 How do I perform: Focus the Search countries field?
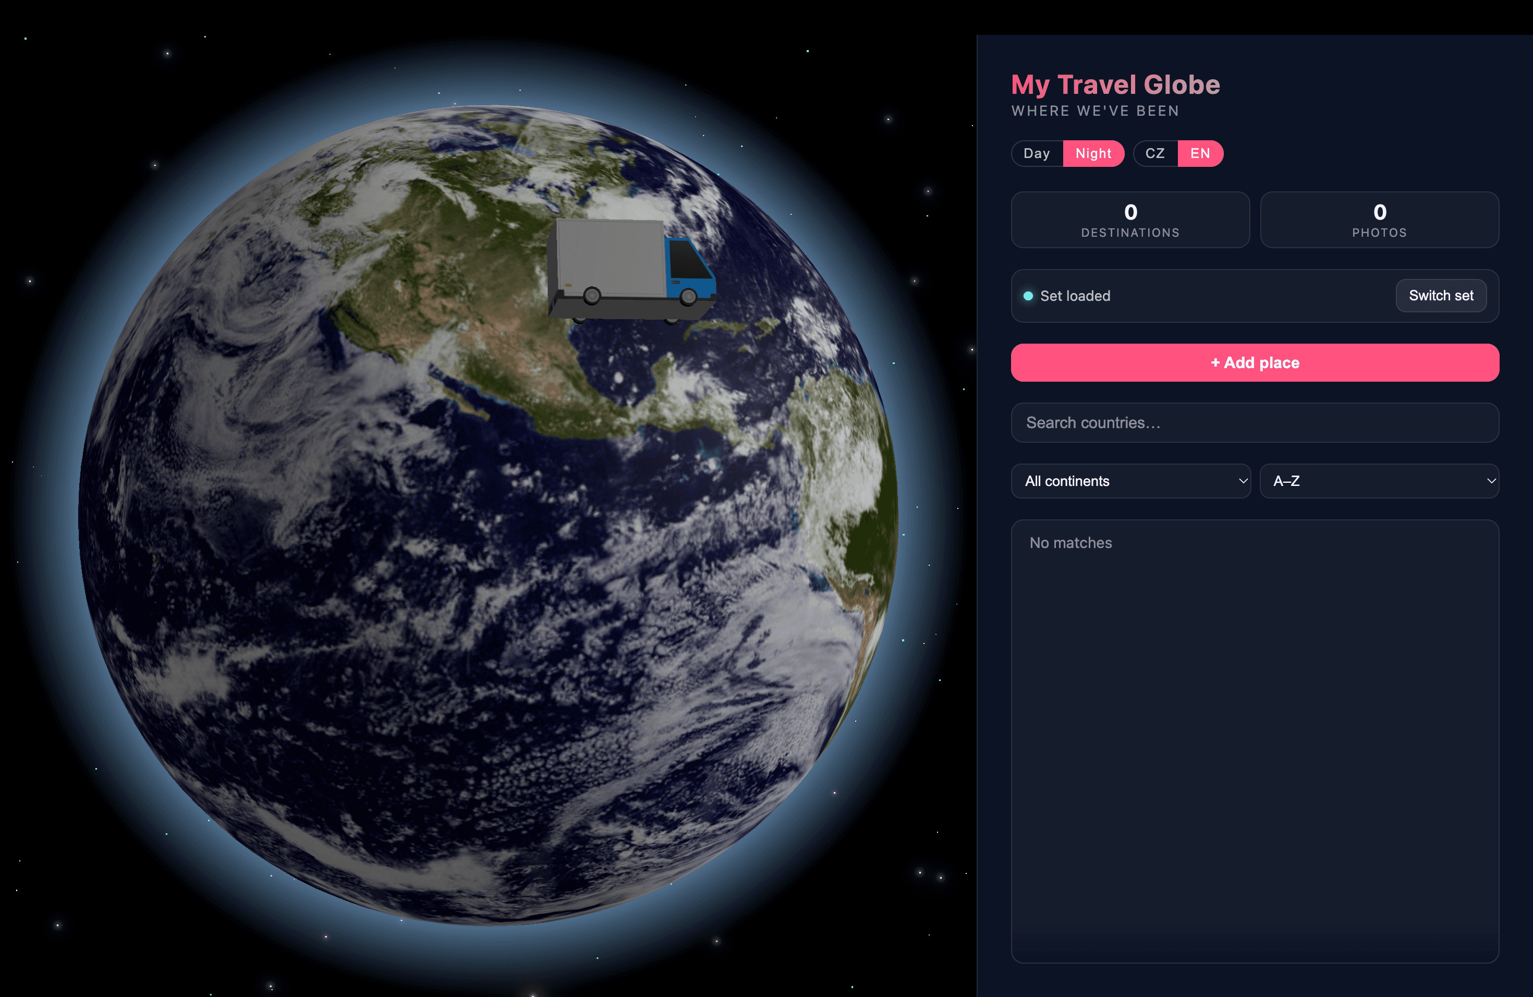1255,422
